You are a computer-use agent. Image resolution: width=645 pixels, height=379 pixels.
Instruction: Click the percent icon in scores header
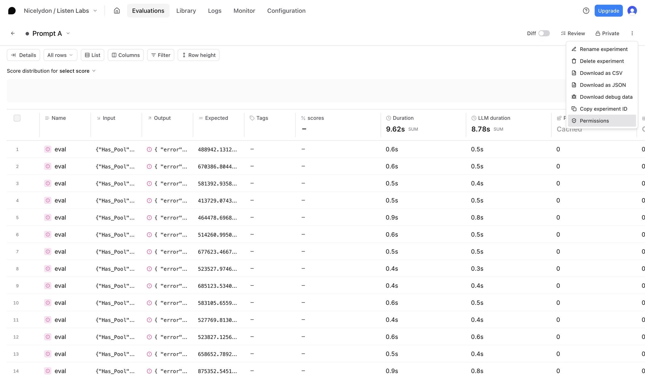pyautogui.click(x=303, y=118)
